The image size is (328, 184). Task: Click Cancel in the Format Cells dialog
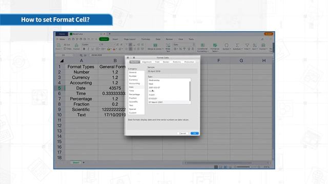(182, 133)
